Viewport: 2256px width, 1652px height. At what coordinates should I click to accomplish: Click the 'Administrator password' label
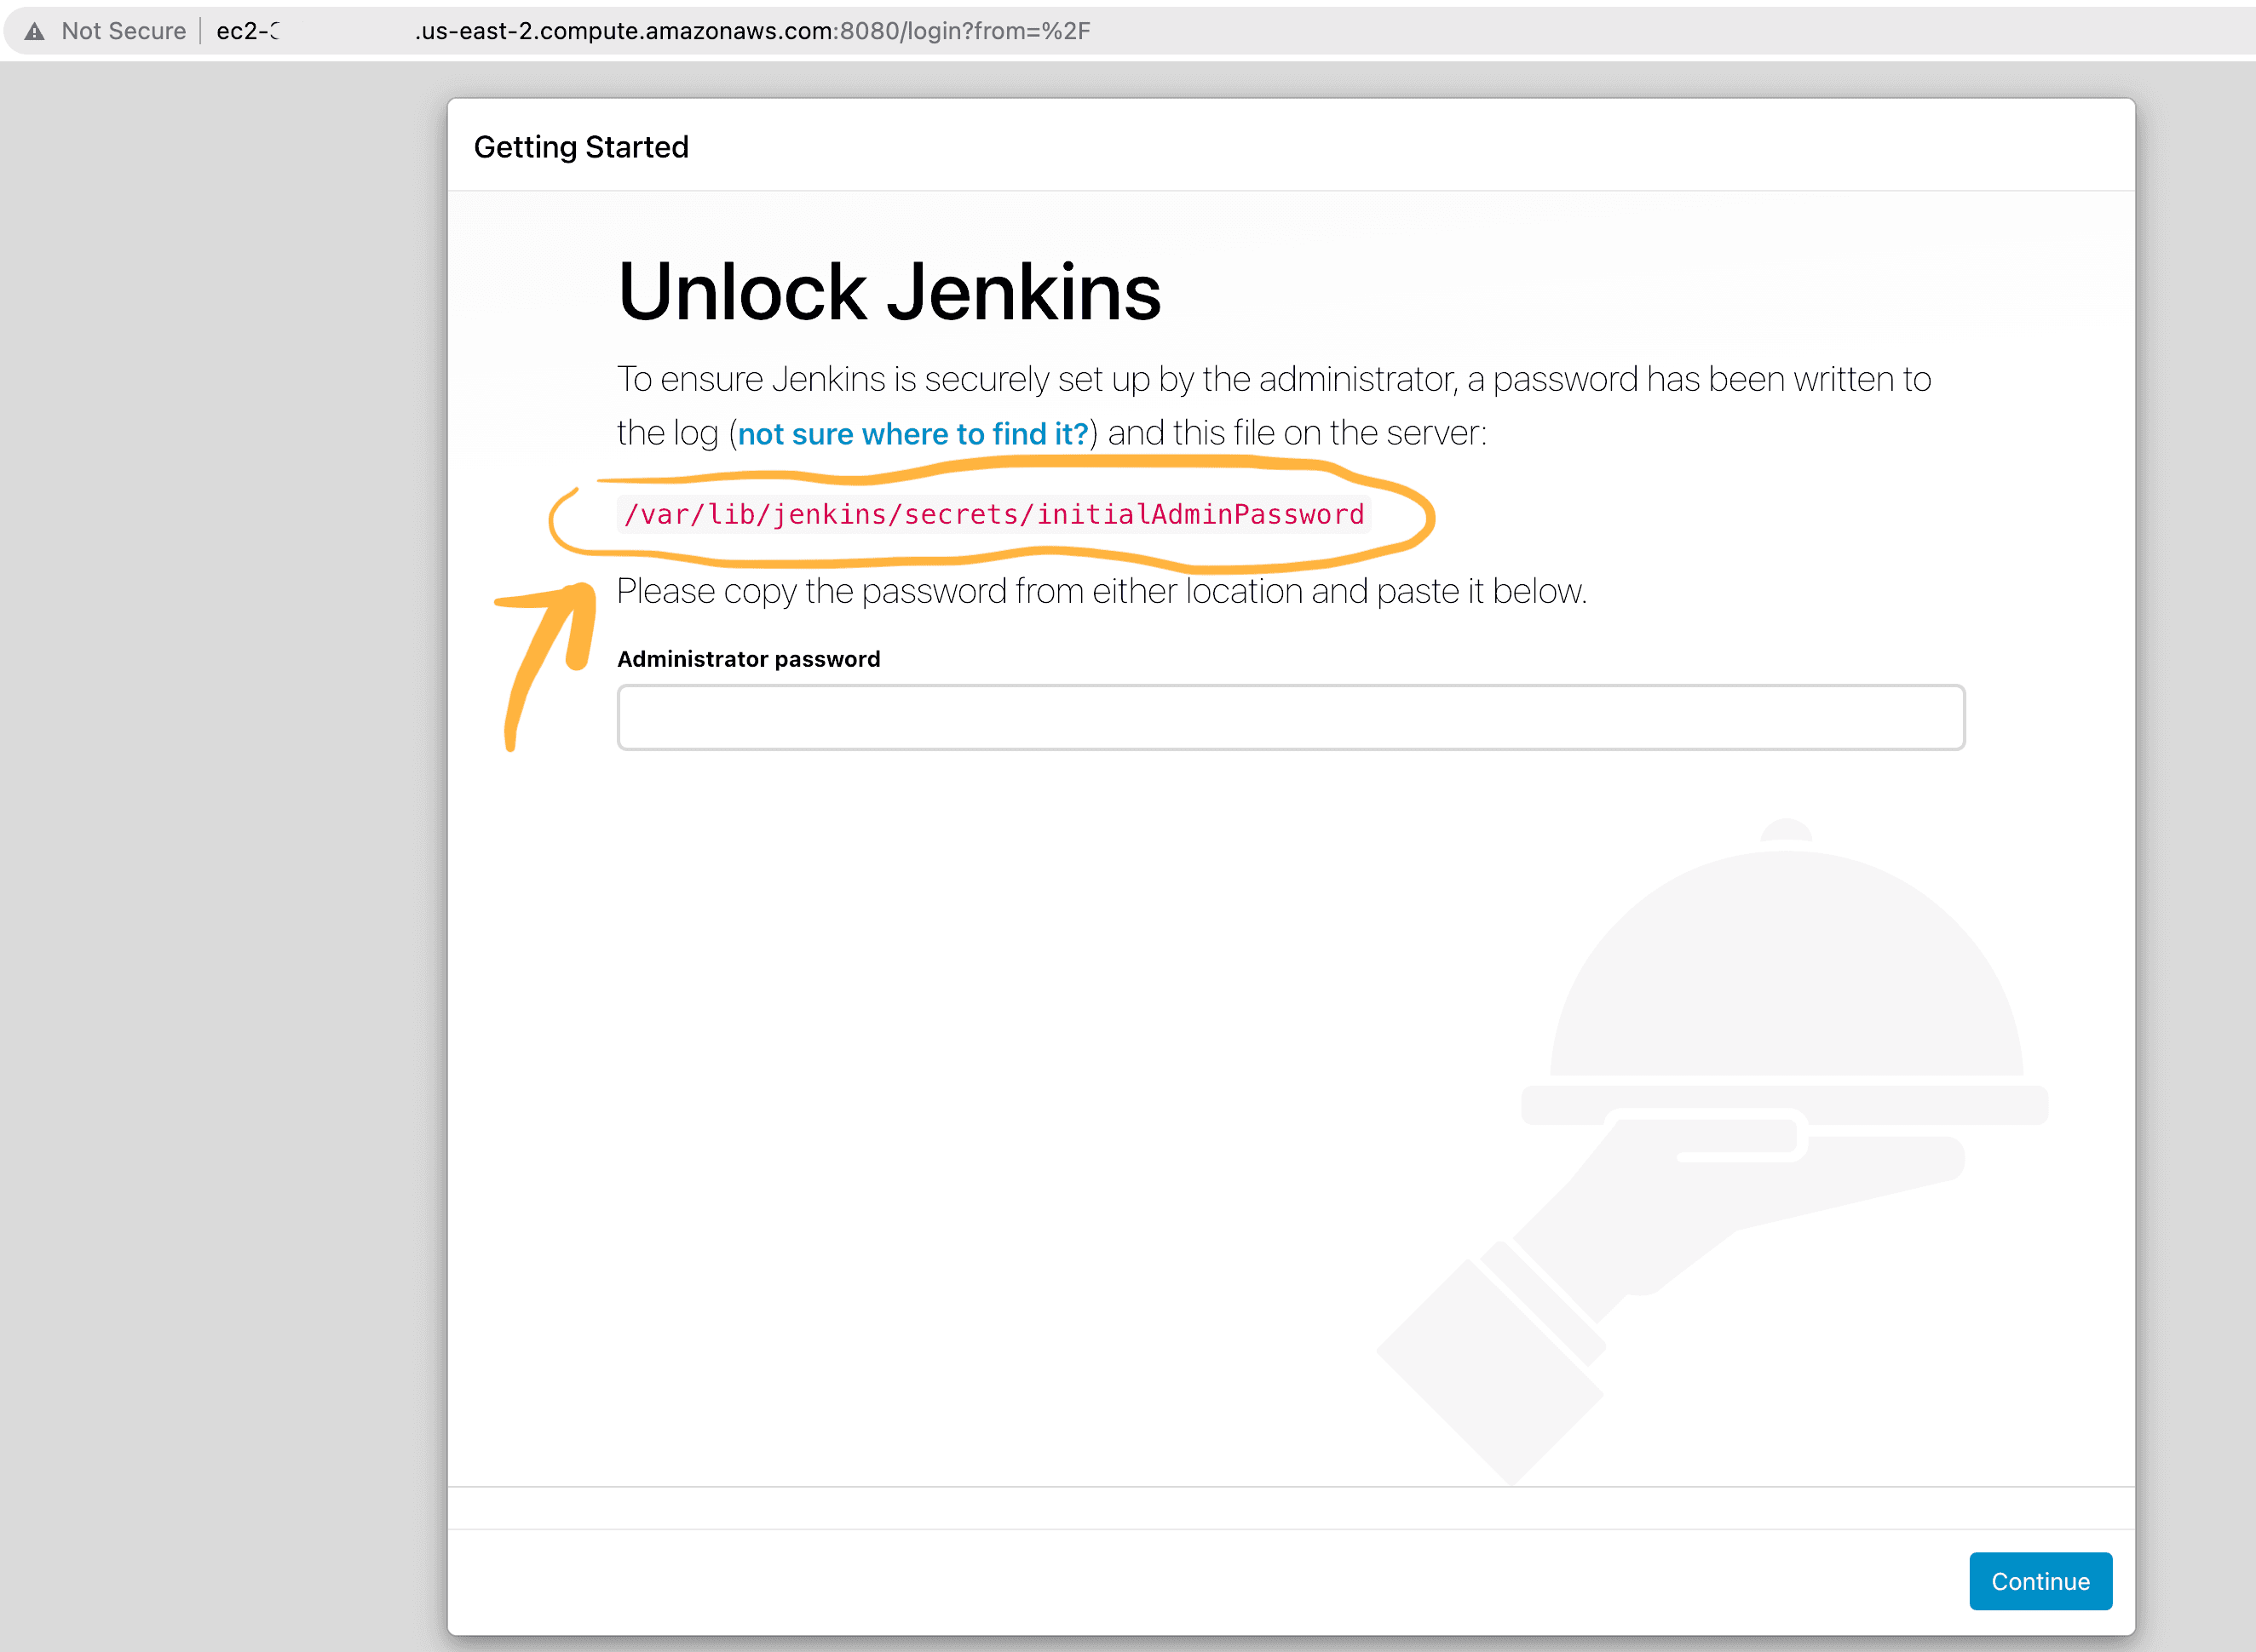point(748,659)
